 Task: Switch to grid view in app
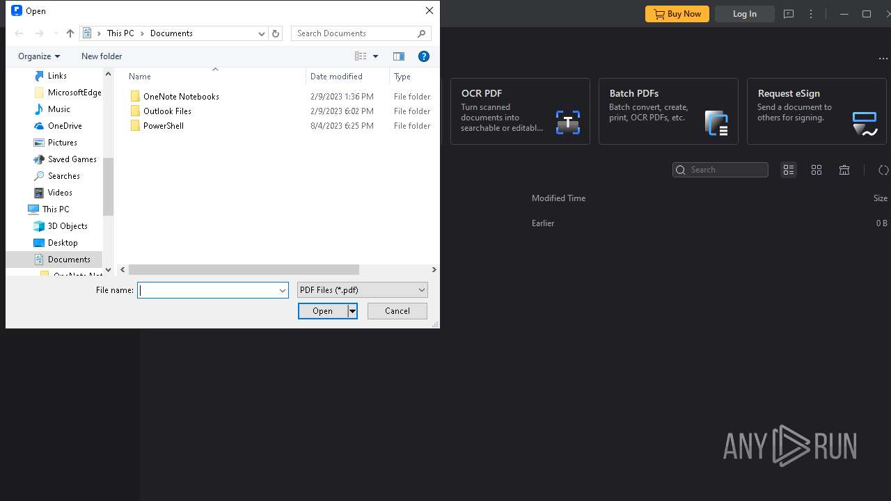point(817,170)
